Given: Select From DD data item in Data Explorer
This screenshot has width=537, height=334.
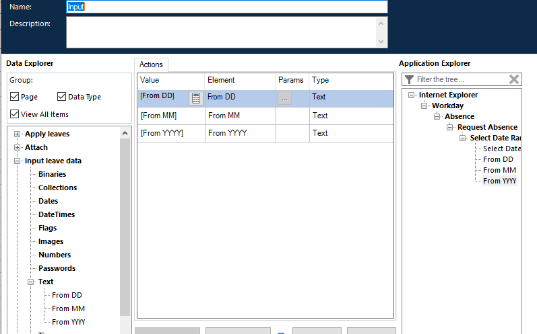Looking at the screenshot, I should pos(67,295).
